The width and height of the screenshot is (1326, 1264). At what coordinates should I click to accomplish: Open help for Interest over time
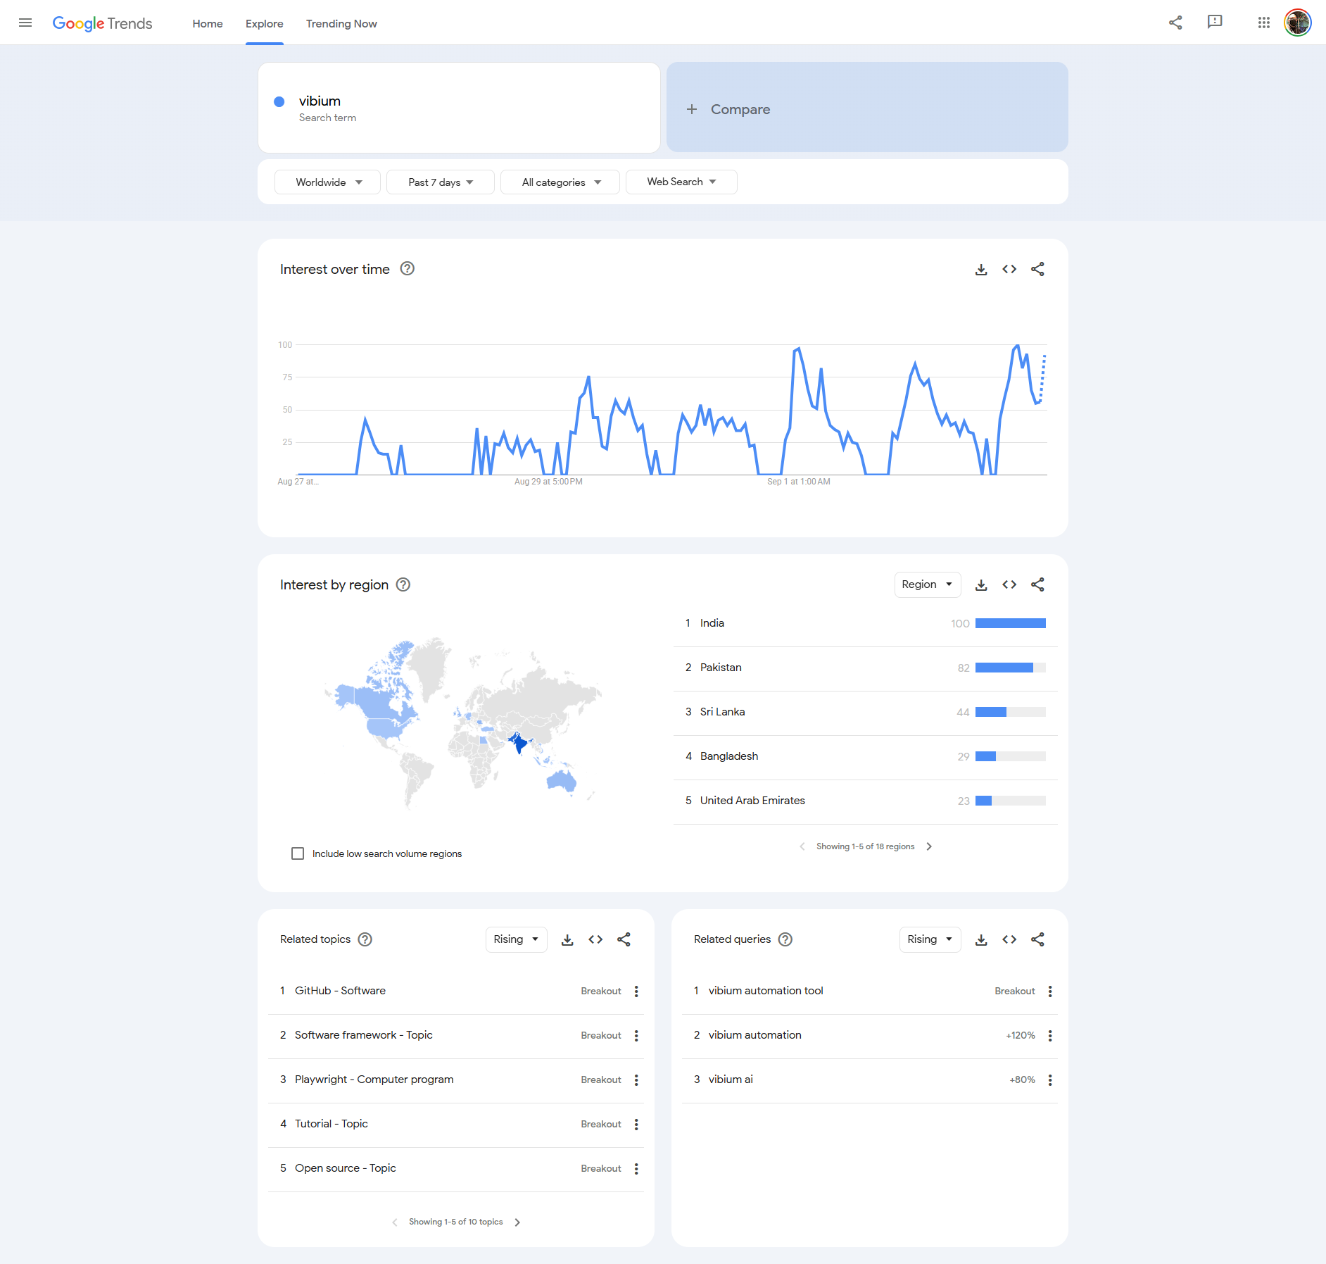(x=407, y=269)
